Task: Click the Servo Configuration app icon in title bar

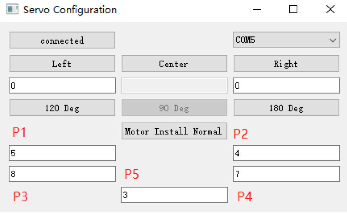Action: [12, 9]
